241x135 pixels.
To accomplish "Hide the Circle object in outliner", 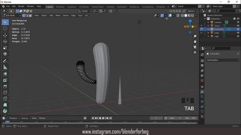I will click(x=238, y=26).
